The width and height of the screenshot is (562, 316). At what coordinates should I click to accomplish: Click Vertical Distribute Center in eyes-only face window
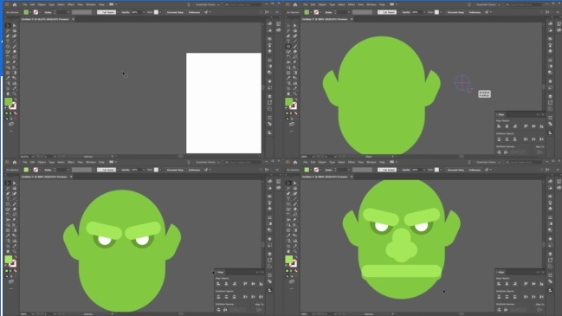click(x=226, y=297)
